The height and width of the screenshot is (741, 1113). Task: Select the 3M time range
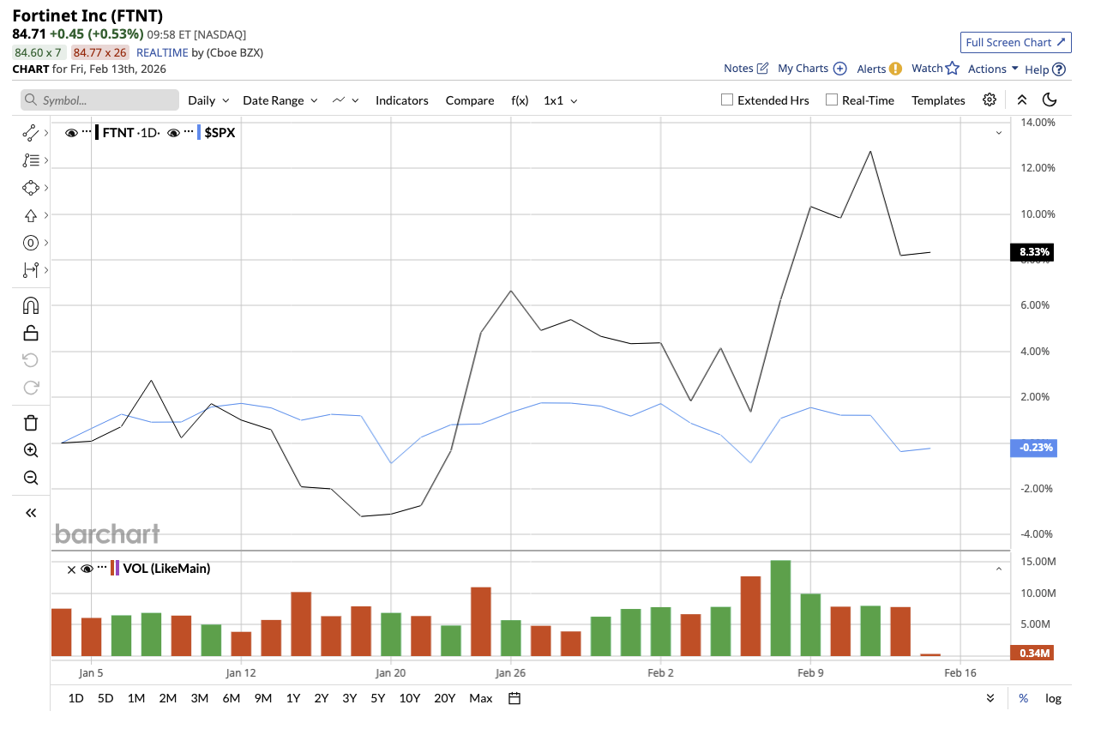[200, 698]
